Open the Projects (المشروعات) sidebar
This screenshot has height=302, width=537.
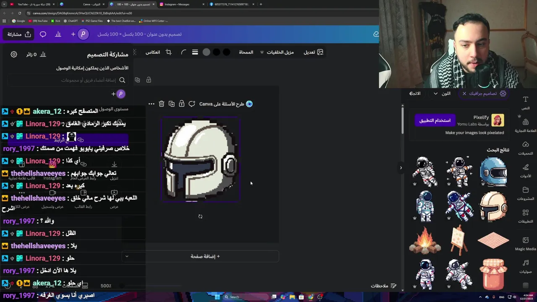coord(525,193)
